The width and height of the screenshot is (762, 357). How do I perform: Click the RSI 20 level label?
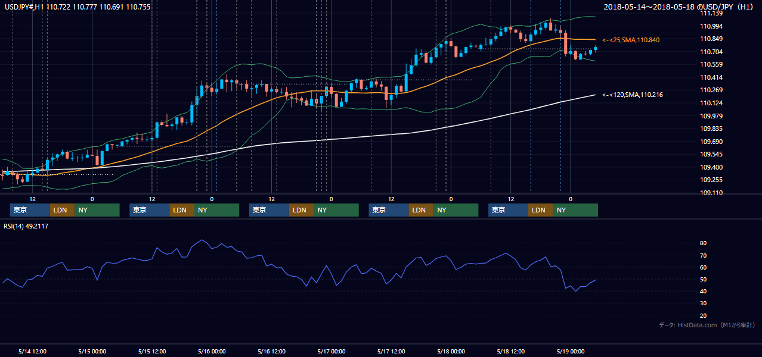[x=704, y=315]
